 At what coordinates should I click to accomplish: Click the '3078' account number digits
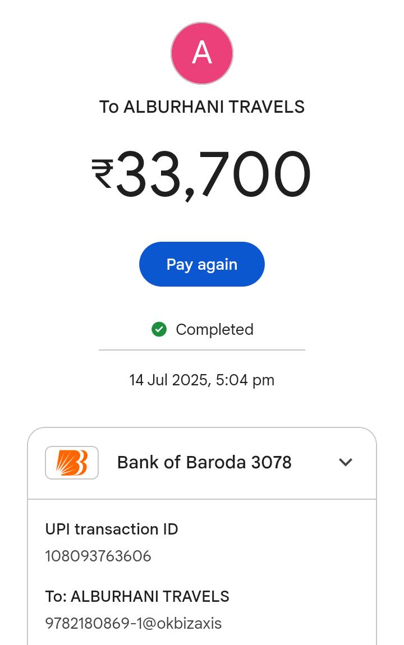tap(272, 463)
